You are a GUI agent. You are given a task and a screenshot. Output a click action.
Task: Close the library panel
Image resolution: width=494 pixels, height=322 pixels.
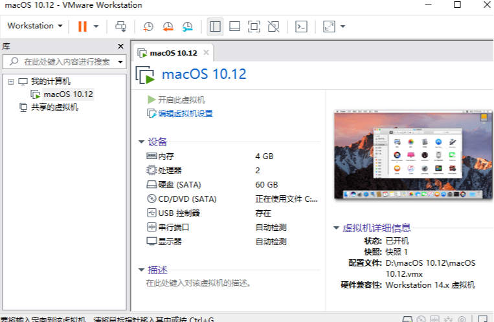coord(120,47)
